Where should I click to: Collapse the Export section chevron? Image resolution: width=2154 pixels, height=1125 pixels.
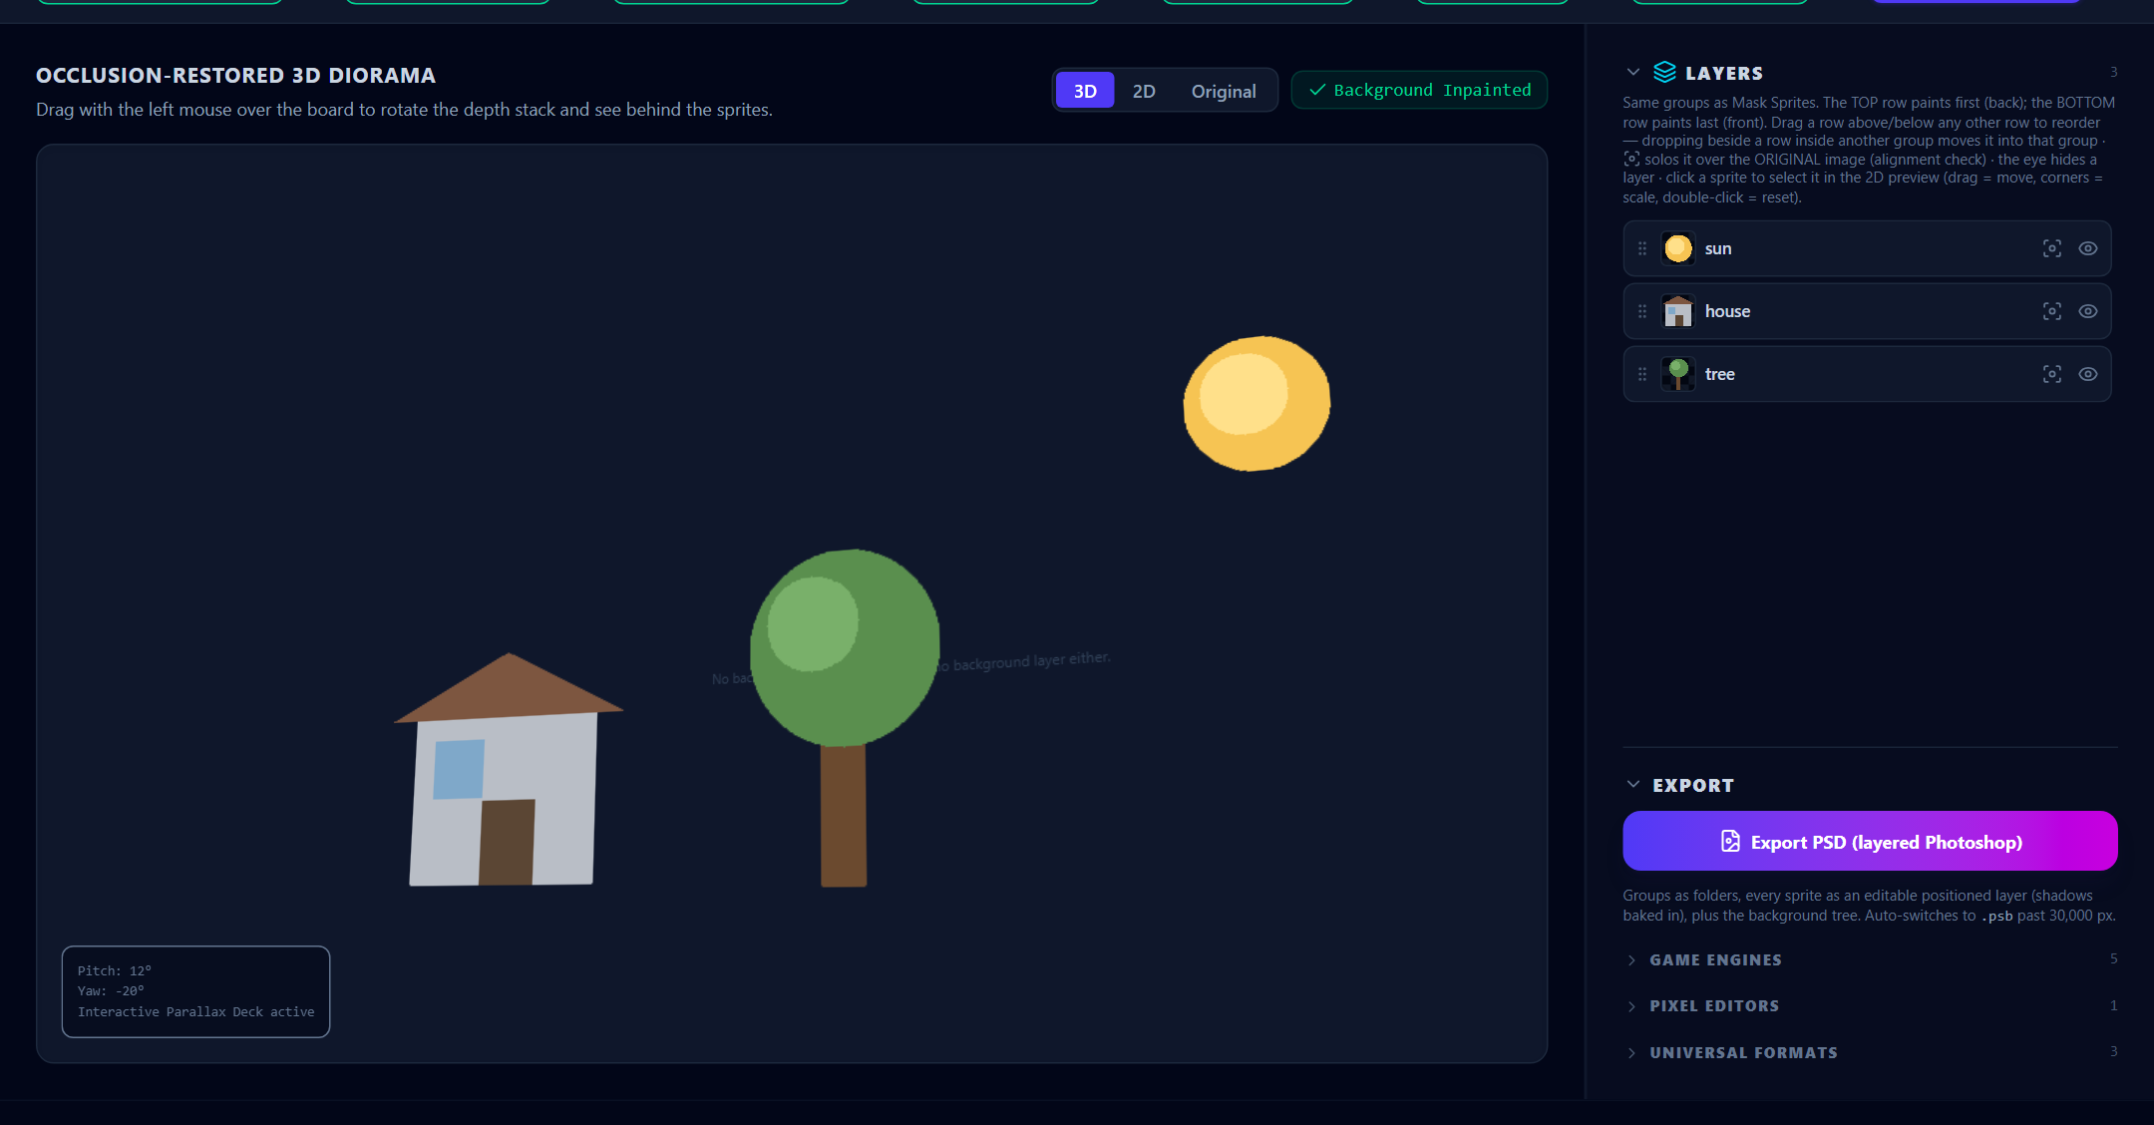pos(1632,785)
